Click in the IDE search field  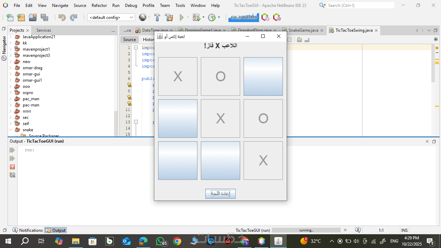[x=360, y=5]
